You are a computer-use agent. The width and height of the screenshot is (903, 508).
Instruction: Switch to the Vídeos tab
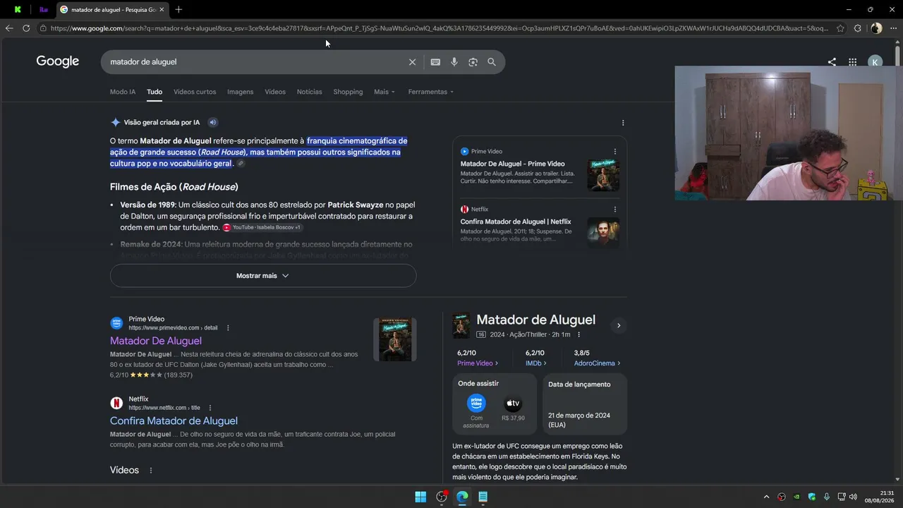tap(275, 92)
